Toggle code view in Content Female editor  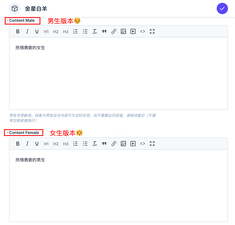tap(143, 144)
